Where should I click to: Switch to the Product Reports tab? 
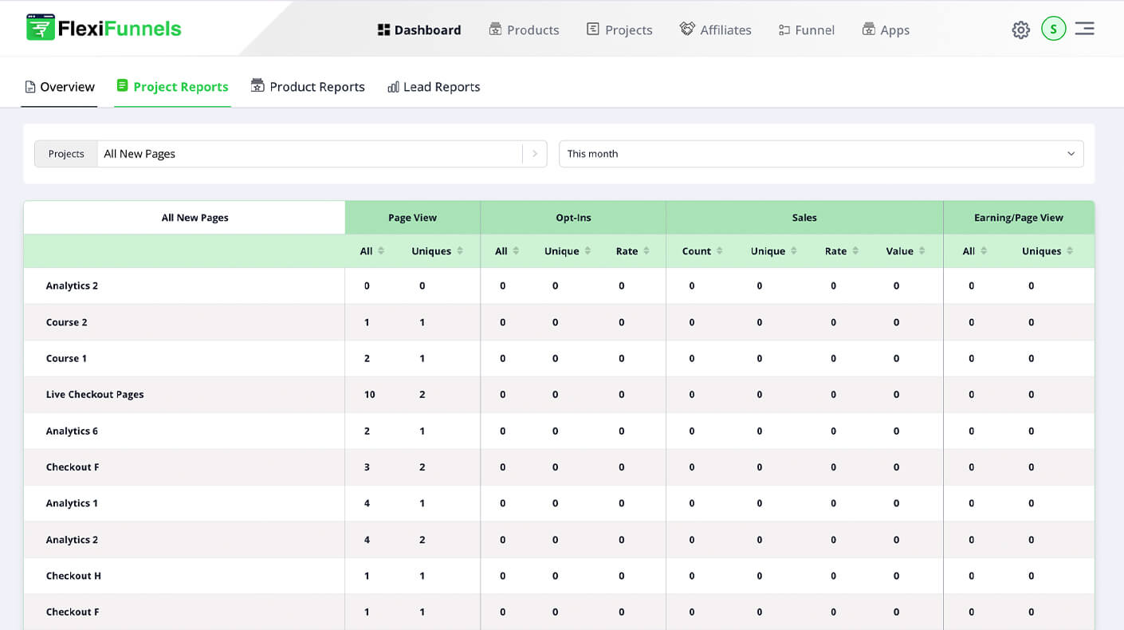pos(308,87)
